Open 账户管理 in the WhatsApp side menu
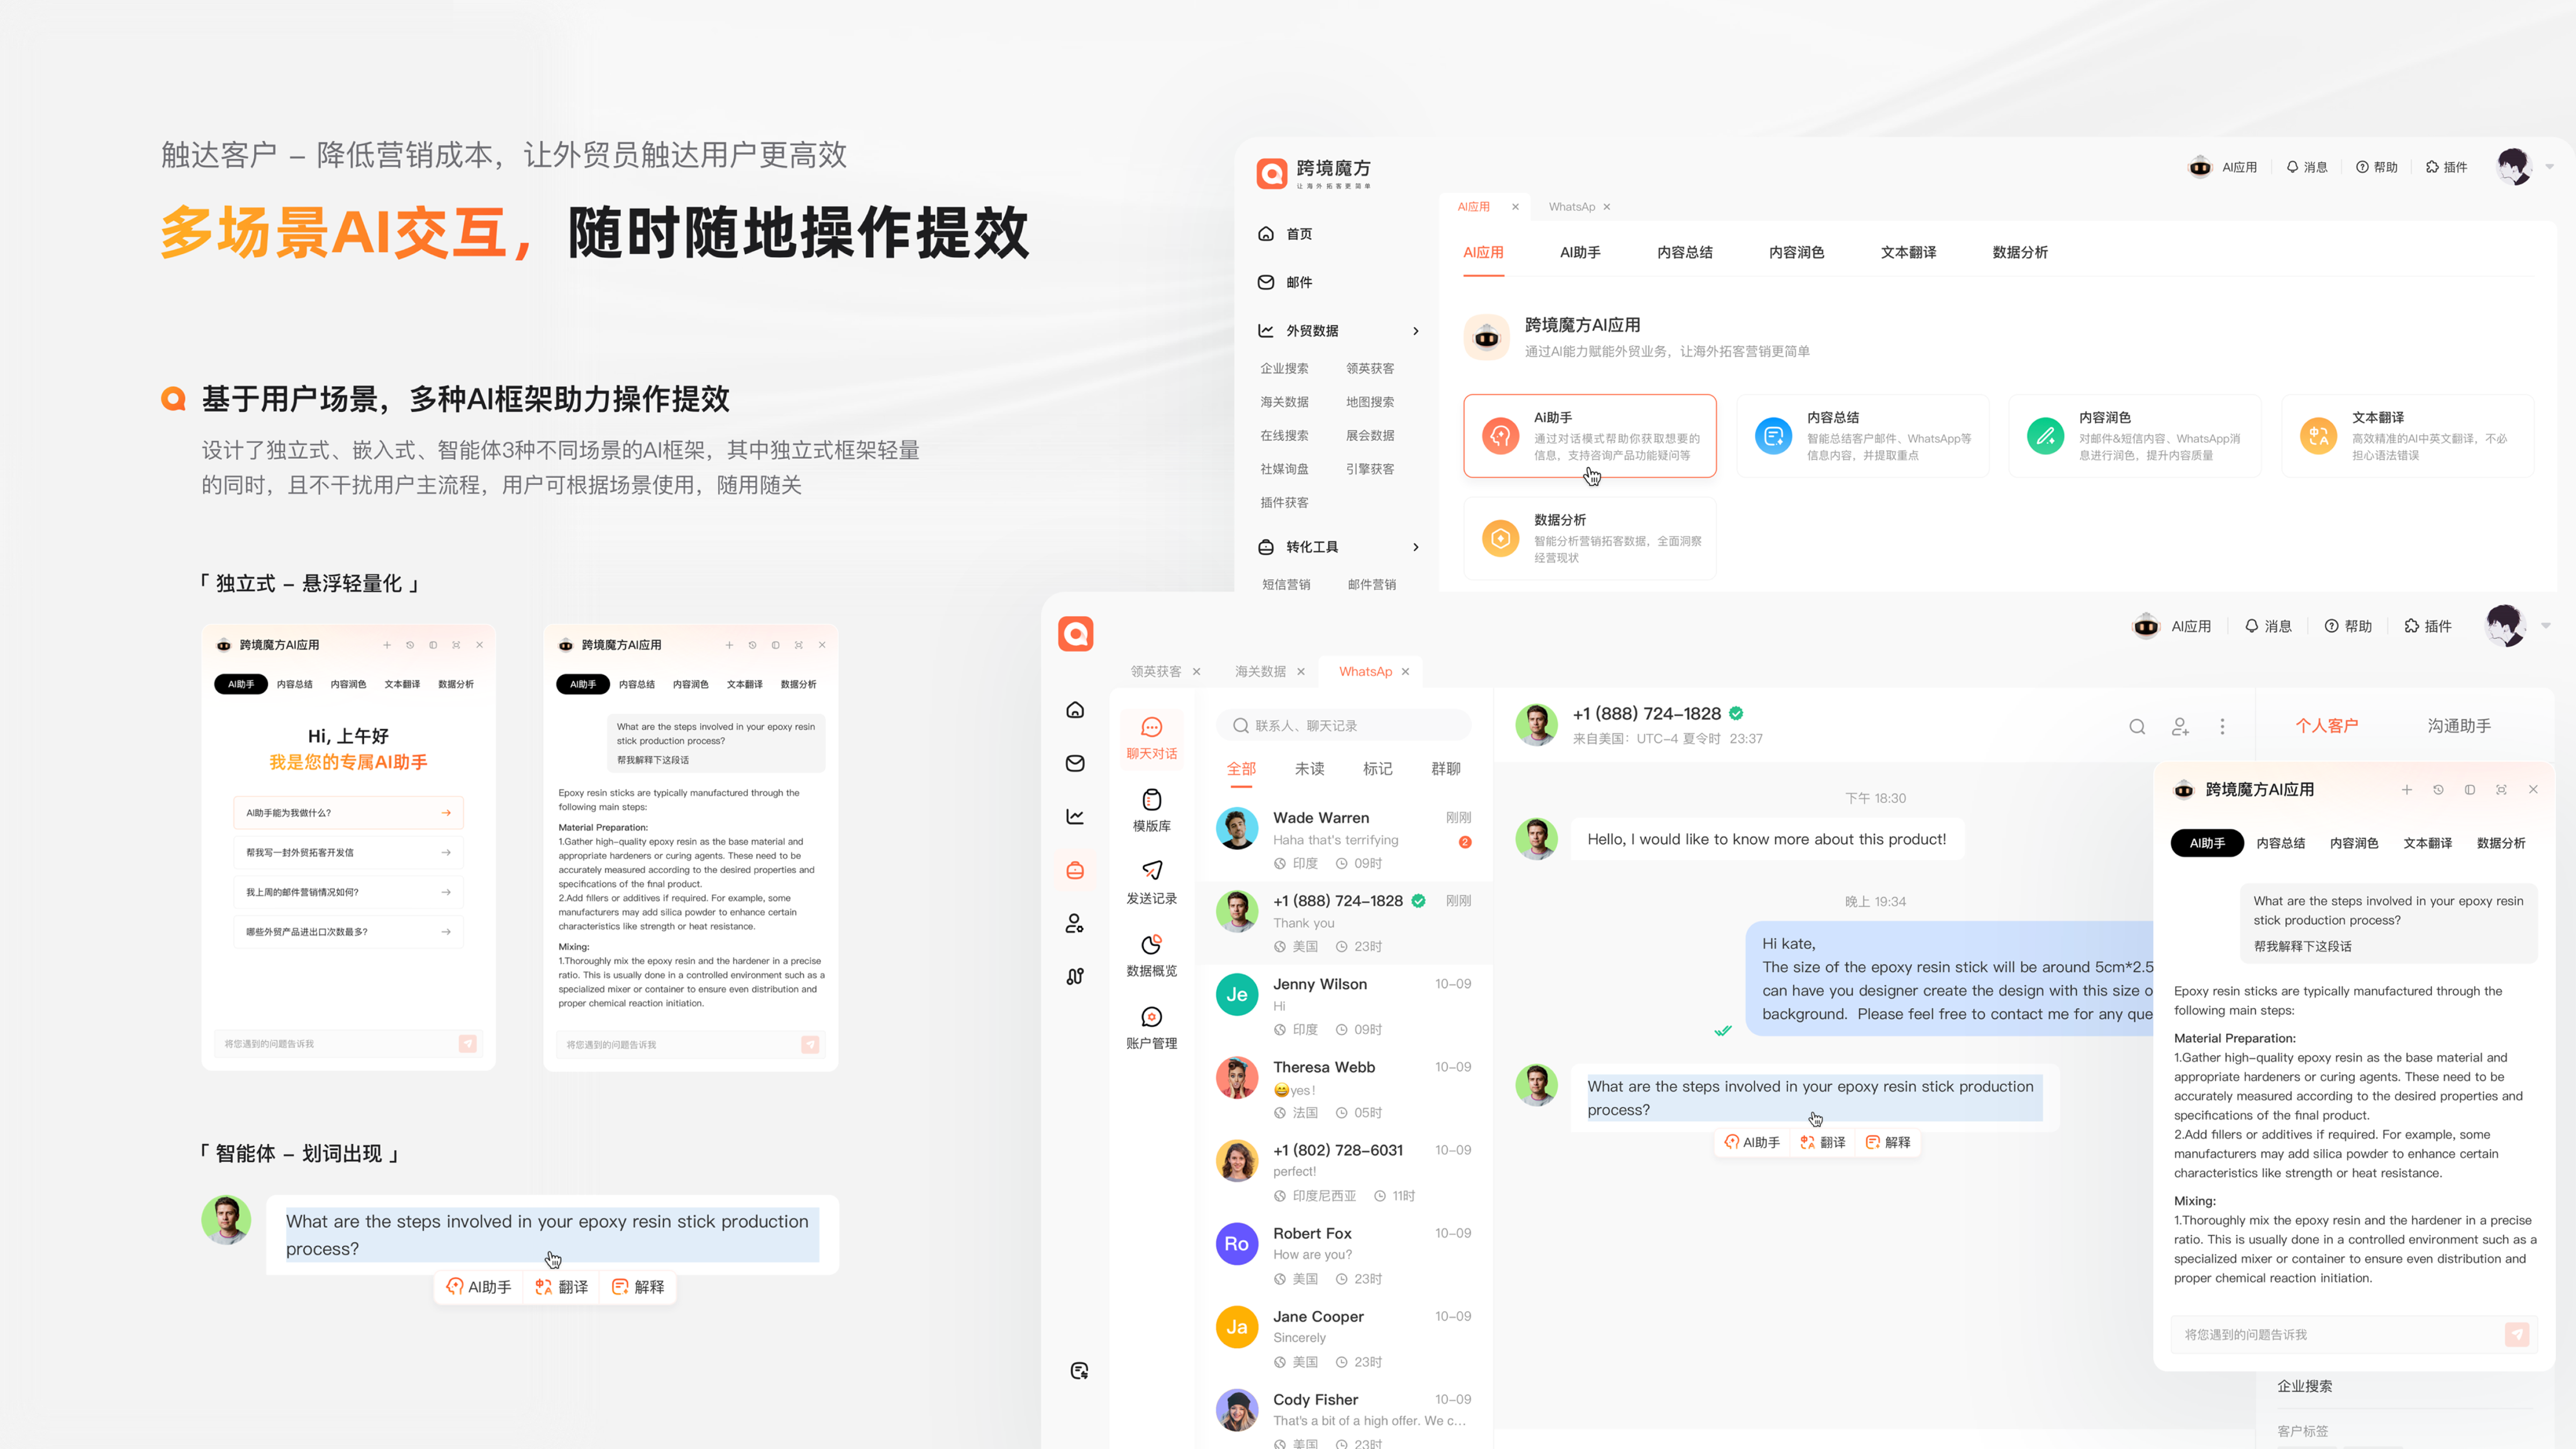This screenshot has height=1449, width=2576. click(1151, 1028)
